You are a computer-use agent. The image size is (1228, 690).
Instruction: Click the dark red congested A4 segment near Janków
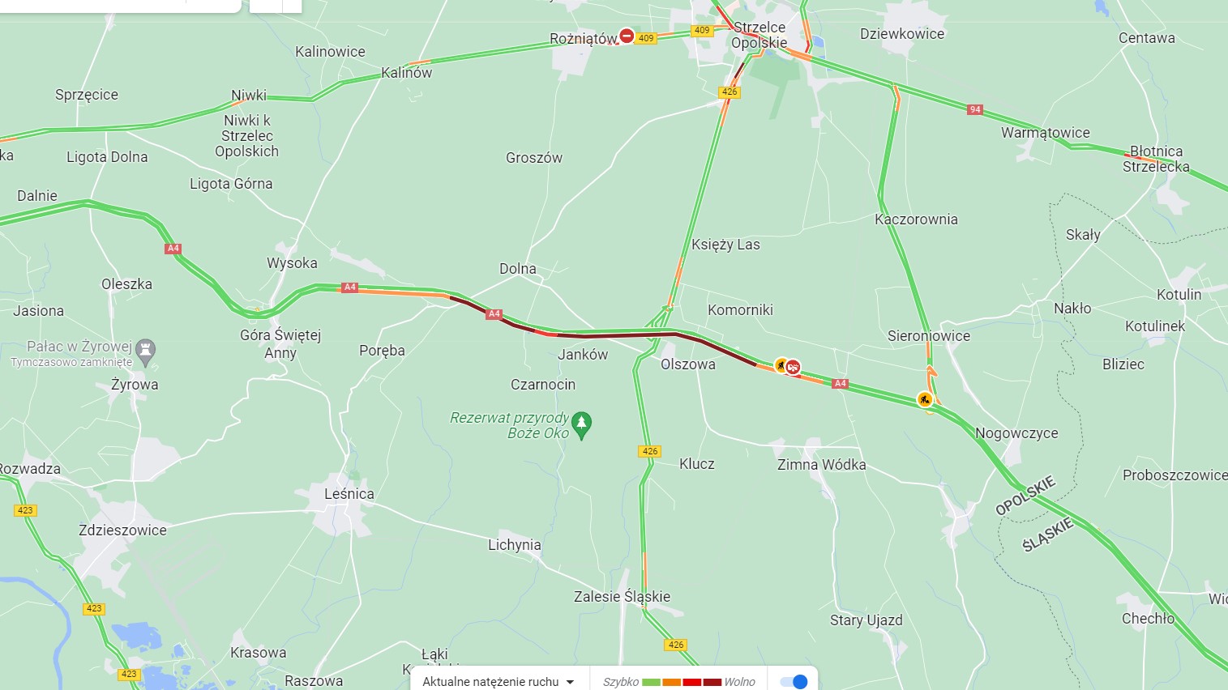point(616,334)
